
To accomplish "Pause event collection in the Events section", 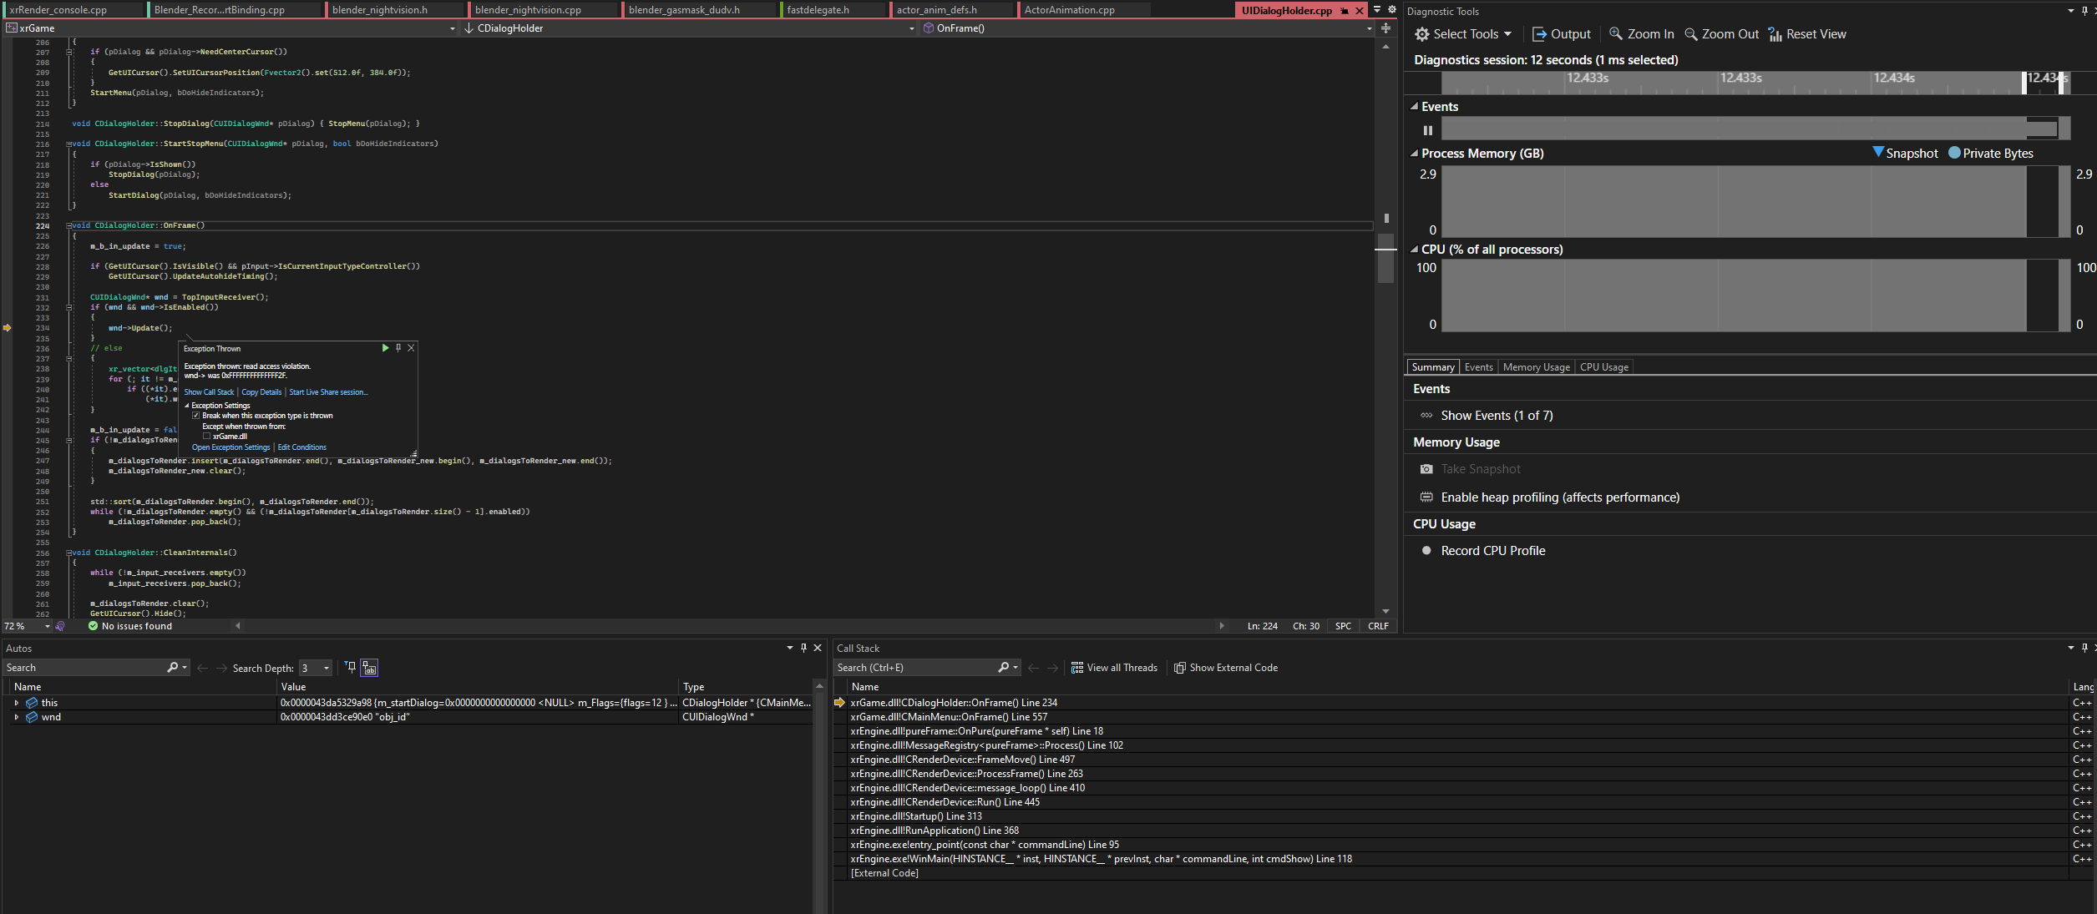I will coord(1428,130).
